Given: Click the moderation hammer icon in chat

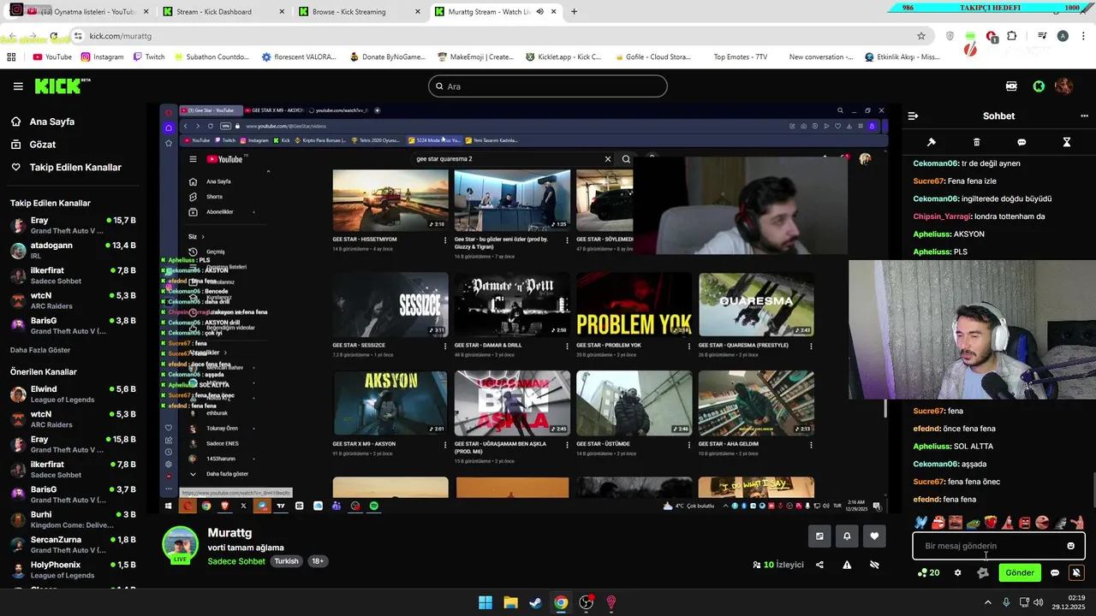Looking at the screenshot, I should [x=932, y=142].
